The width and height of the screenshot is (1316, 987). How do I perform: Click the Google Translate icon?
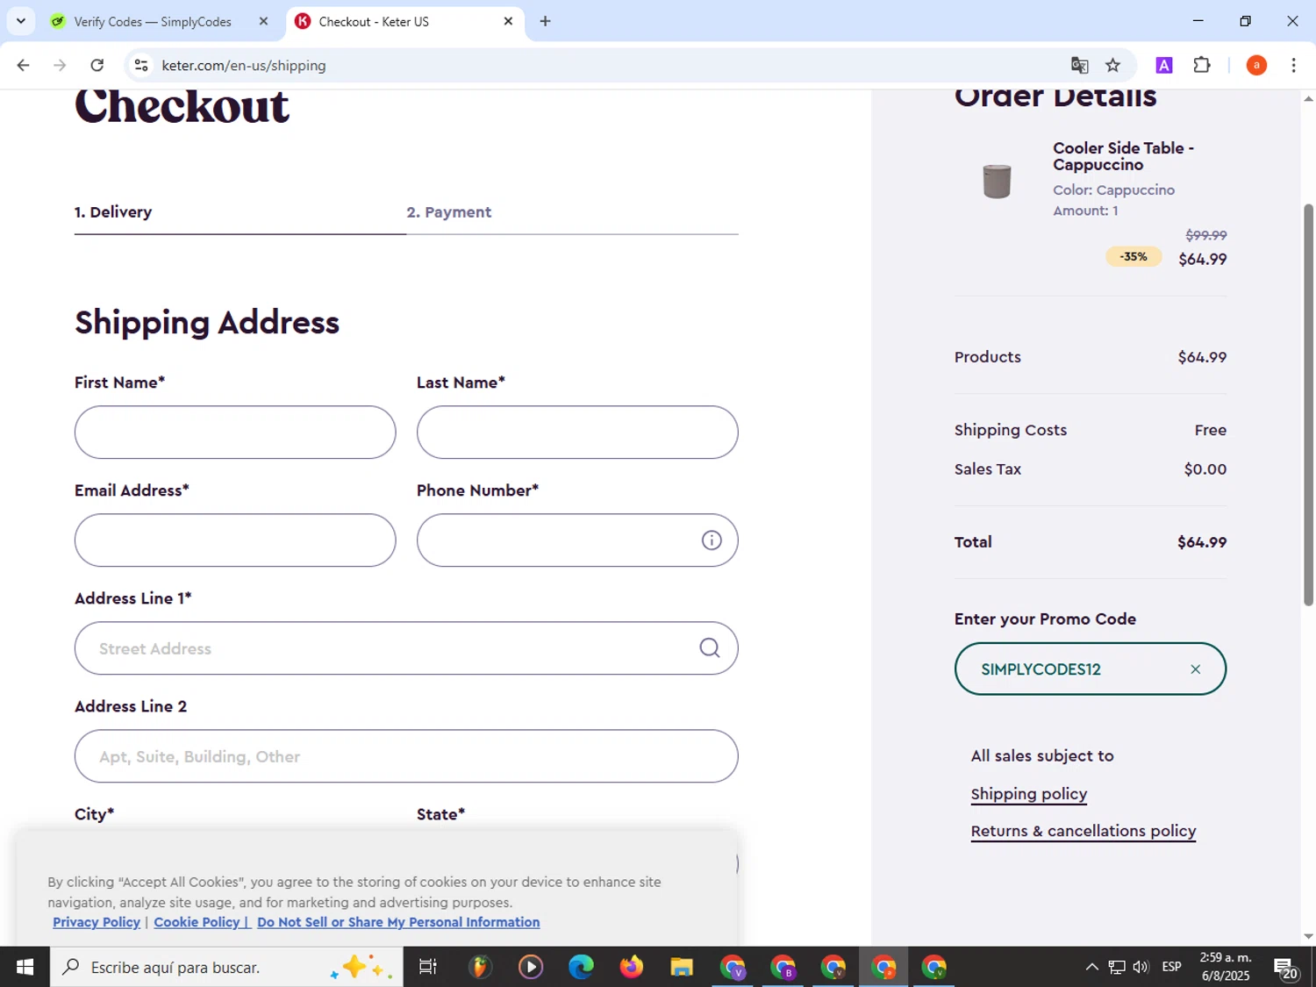(1079, 65)
